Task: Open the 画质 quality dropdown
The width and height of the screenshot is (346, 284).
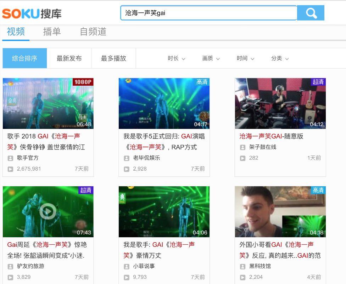Action: tap(211, 58)
